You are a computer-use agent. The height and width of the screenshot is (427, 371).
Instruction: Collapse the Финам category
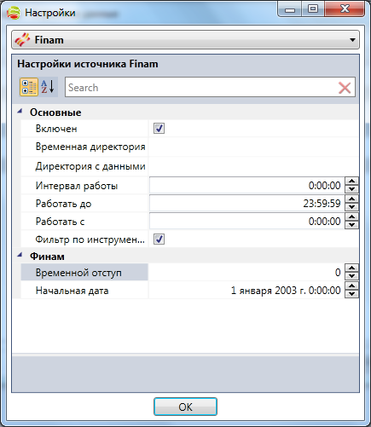tap(20, 255)
